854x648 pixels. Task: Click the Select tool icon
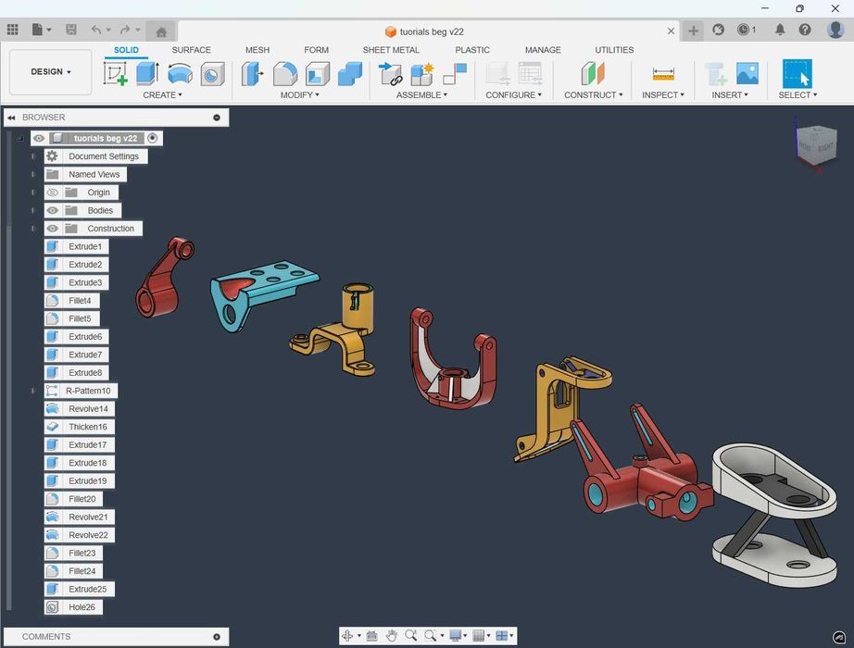tap(797, 73)
